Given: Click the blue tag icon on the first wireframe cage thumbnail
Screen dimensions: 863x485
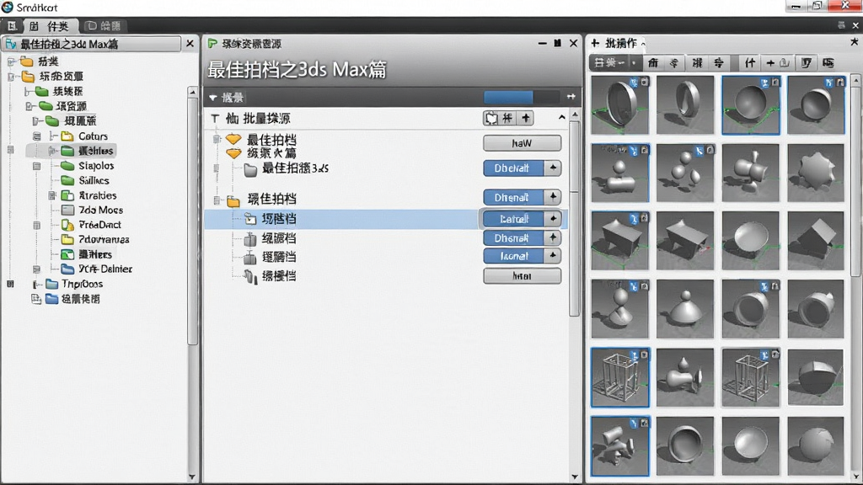Looking at the screenshot, I should [x=634, y=355].
